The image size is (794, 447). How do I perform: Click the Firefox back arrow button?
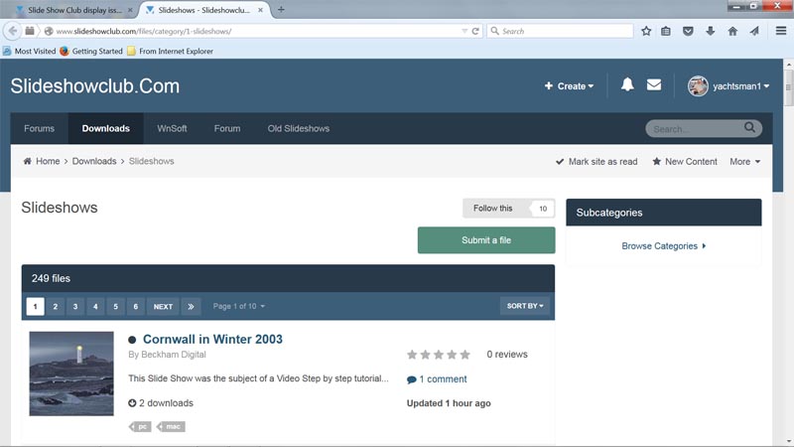[x=12, y=31]
